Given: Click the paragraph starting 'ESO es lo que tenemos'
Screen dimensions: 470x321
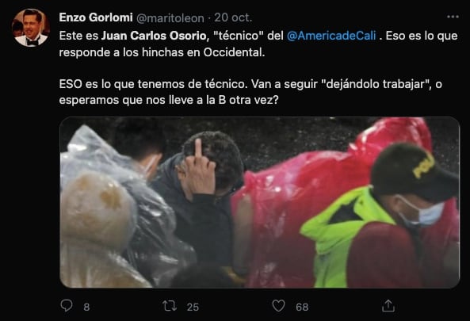Looking at the screenshot, I should point(250,92).
